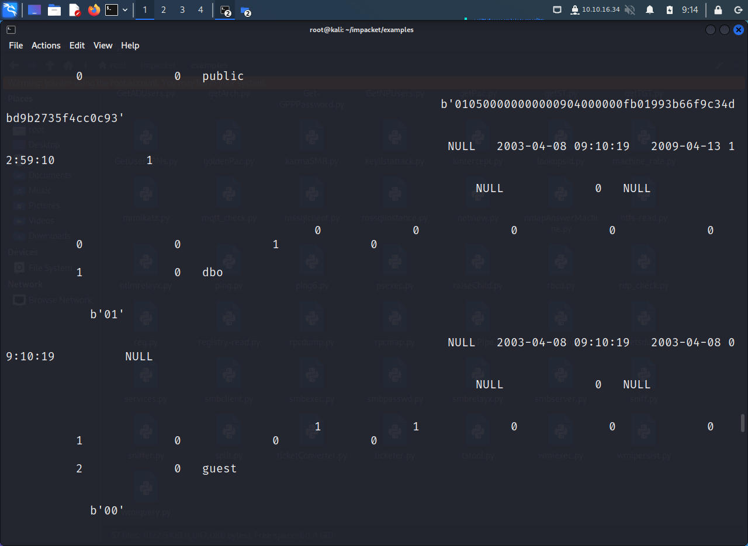Viewport: 748px width, 546px height.
Task: Close the terminal with blue X button
Action: point(739,30)
